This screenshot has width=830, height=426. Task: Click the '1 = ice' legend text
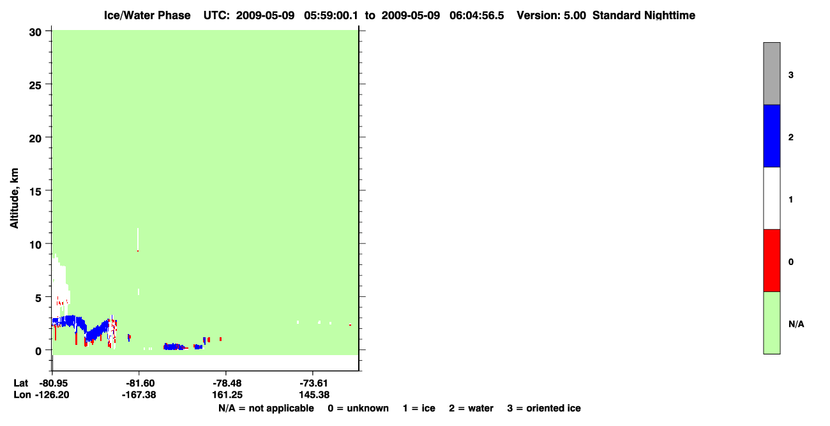pos(419,408)
